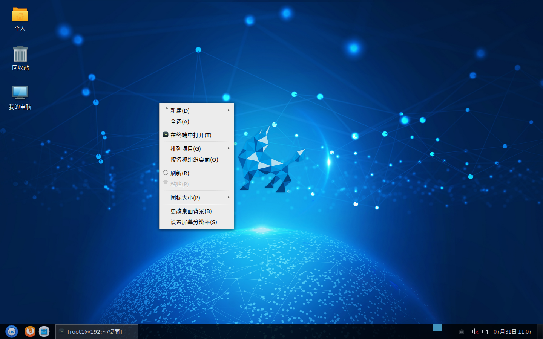This screenshot has height=339, width=543.
Task: Expand the arrow beside 图标大小(P)
Action: point(229,197)
